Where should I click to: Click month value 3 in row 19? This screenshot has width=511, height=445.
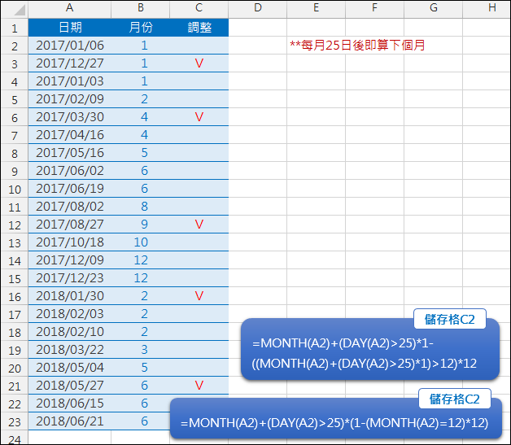click(x=144, y=350)
